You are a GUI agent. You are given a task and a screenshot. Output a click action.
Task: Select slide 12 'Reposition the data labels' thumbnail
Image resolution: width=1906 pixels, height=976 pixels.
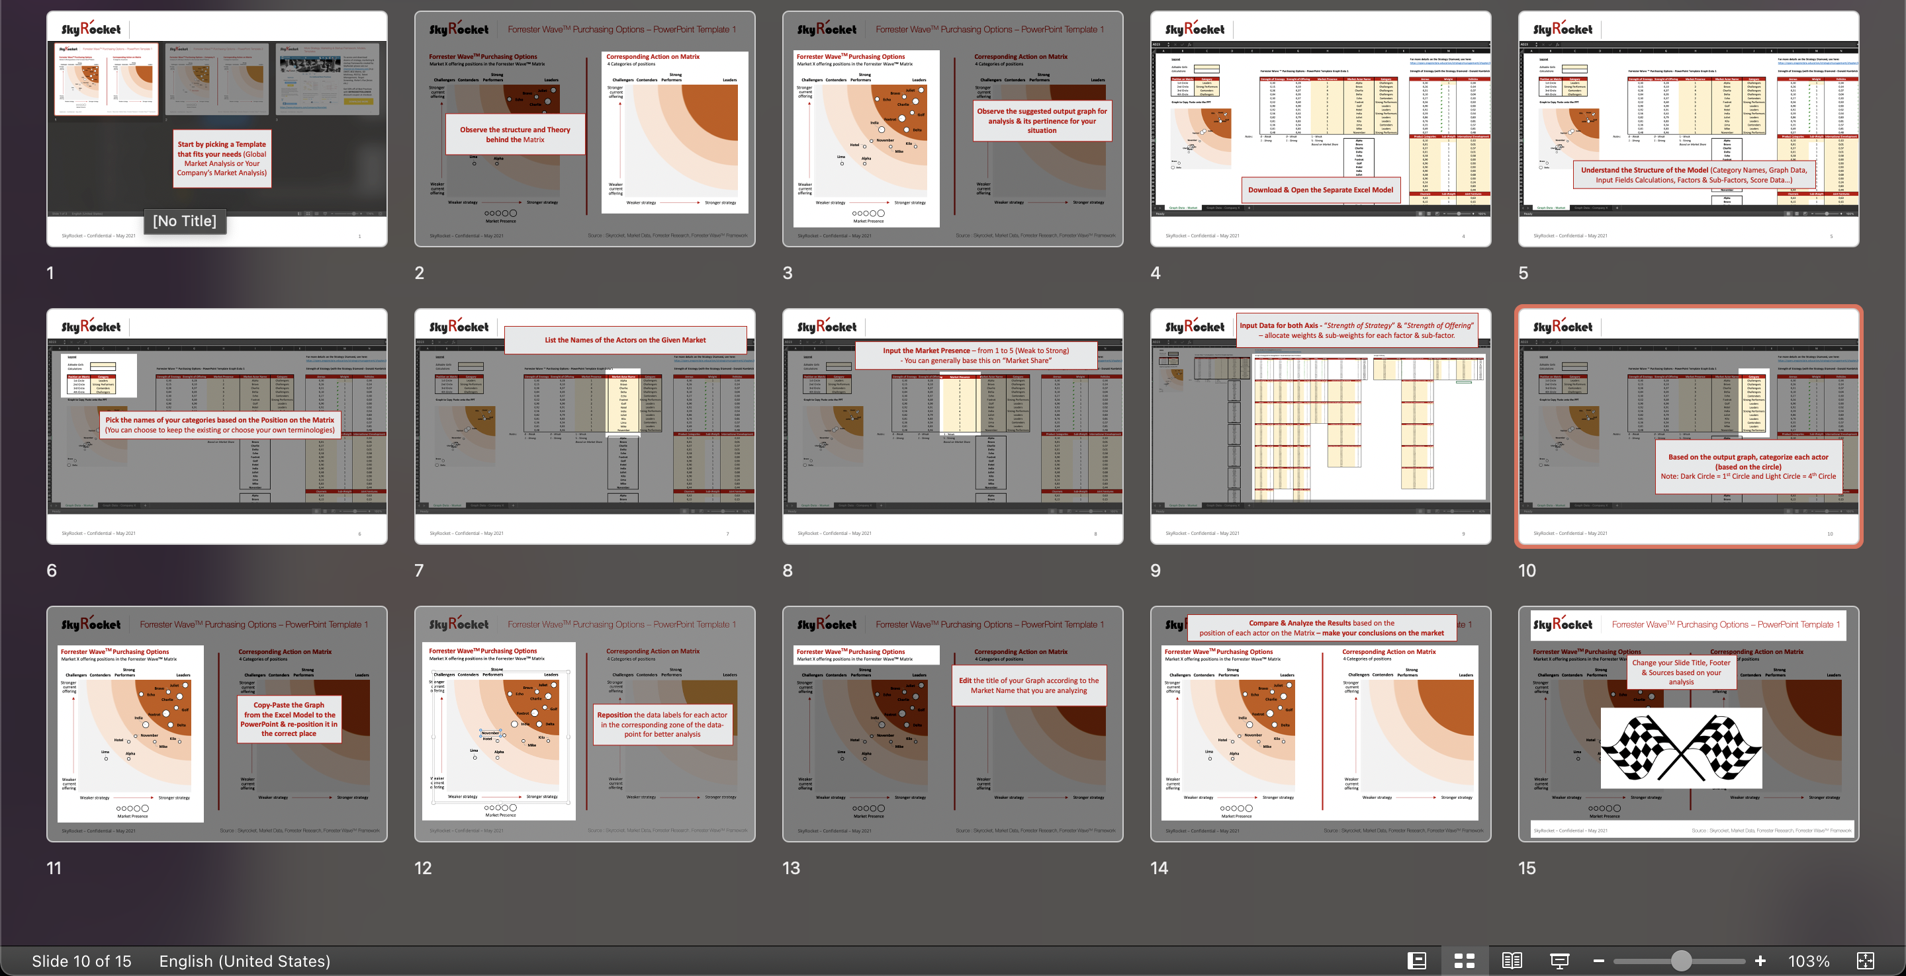pyautogui.click(x=584, y=724)
